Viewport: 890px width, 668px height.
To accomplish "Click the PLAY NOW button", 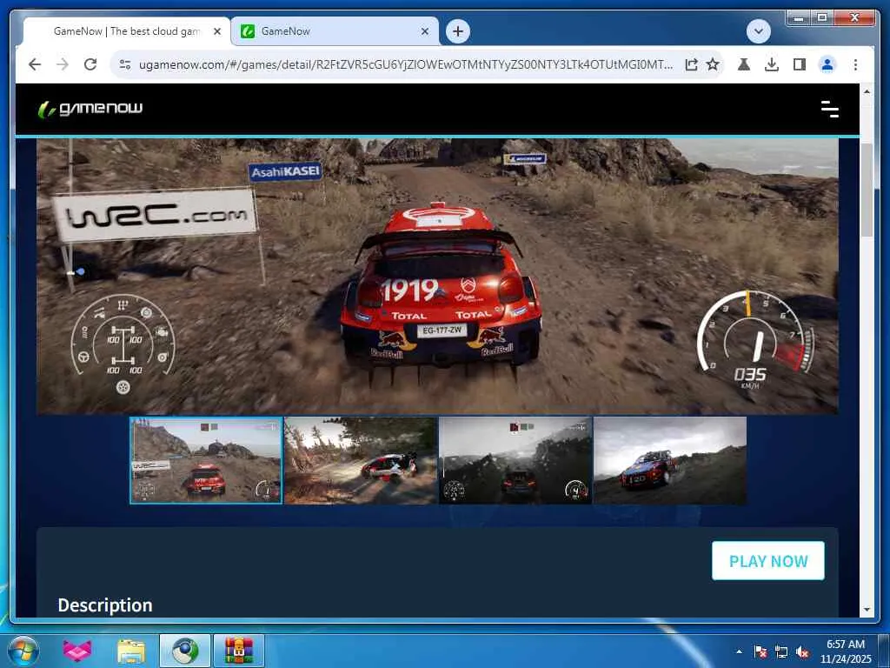I will 768,561.
